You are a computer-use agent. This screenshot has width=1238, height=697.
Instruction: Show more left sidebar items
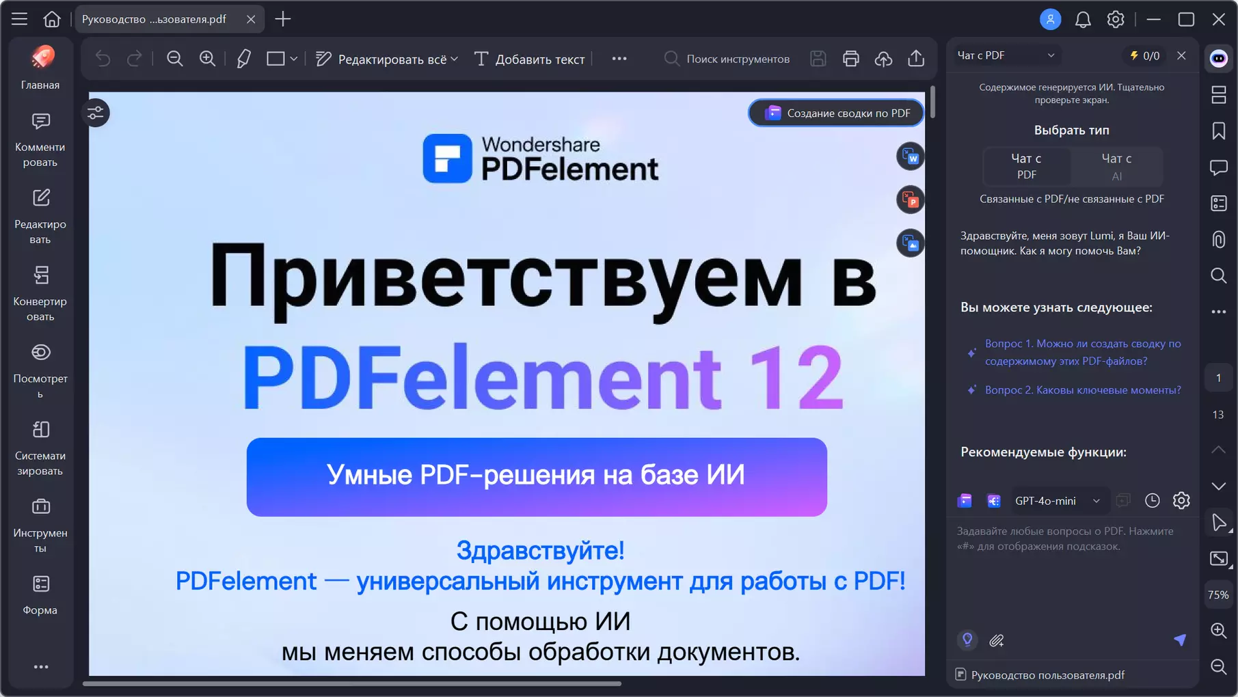point(41,666)
